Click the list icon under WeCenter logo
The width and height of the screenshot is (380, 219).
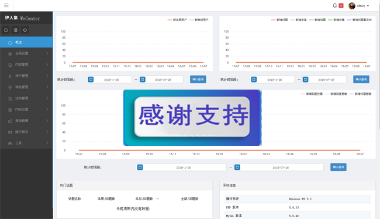click(16, 30)
